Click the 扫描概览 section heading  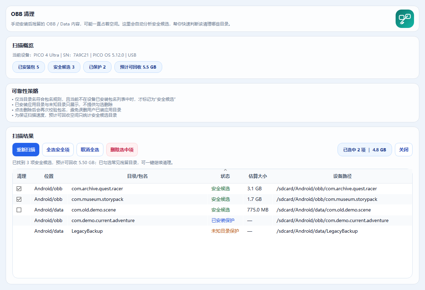tap(23, 46)
